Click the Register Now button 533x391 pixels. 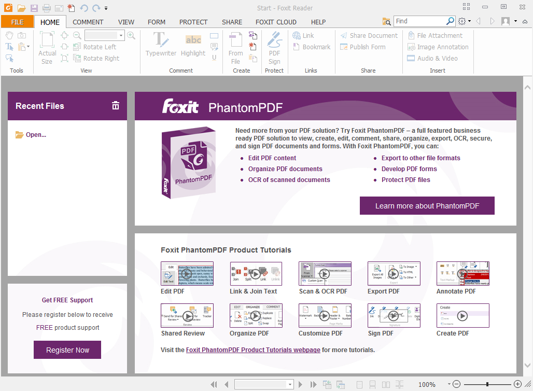67,350
